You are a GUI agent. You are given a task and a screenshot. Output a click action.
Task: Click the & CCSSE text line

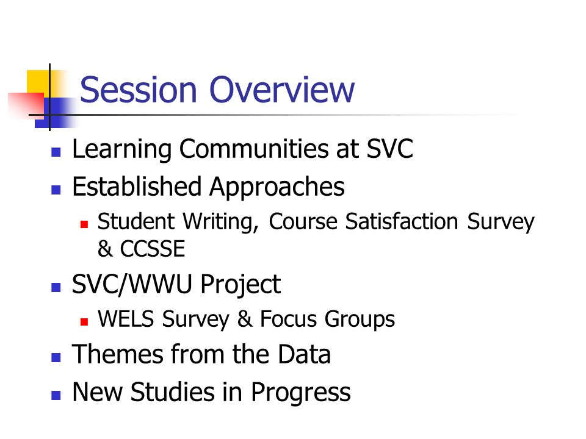[x=141, y=249]
